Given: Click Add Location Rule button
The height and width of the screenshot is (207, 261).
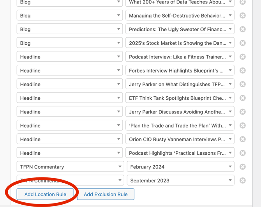Looking at the screenshot, I should pos(45,194).
